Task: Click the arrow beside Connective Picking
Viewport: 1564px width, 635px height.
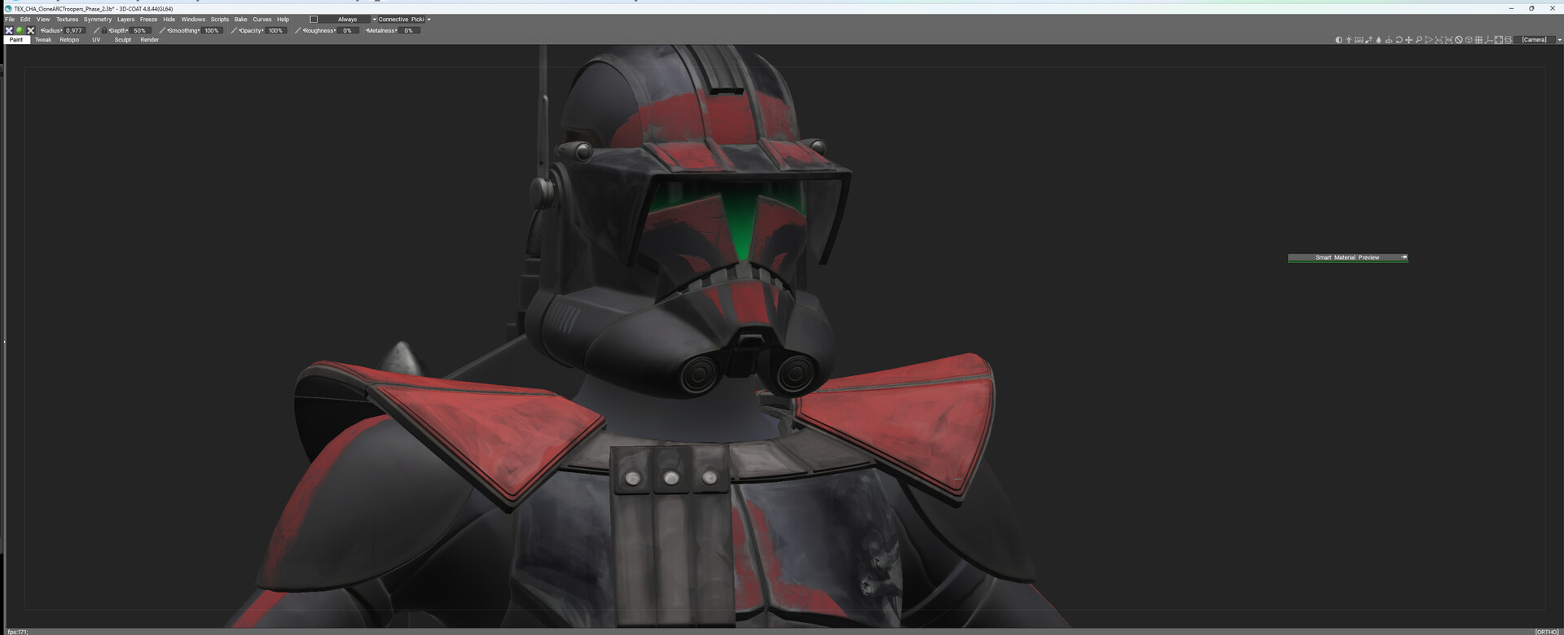Action: tap(429, 20)
